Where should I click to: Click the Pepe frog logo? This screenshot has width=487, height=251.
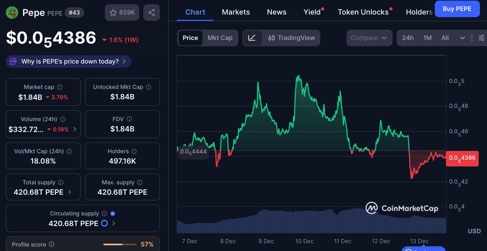12,12
